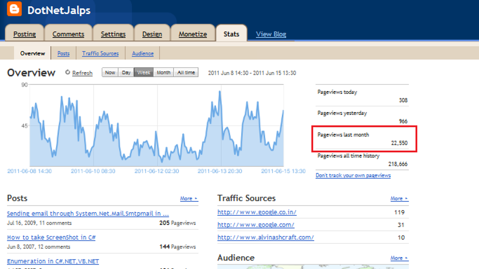Open Sending email through System.Net.Mail post
Image resolution: width=479 pixels, height=269 pixels.
[88, 213]
